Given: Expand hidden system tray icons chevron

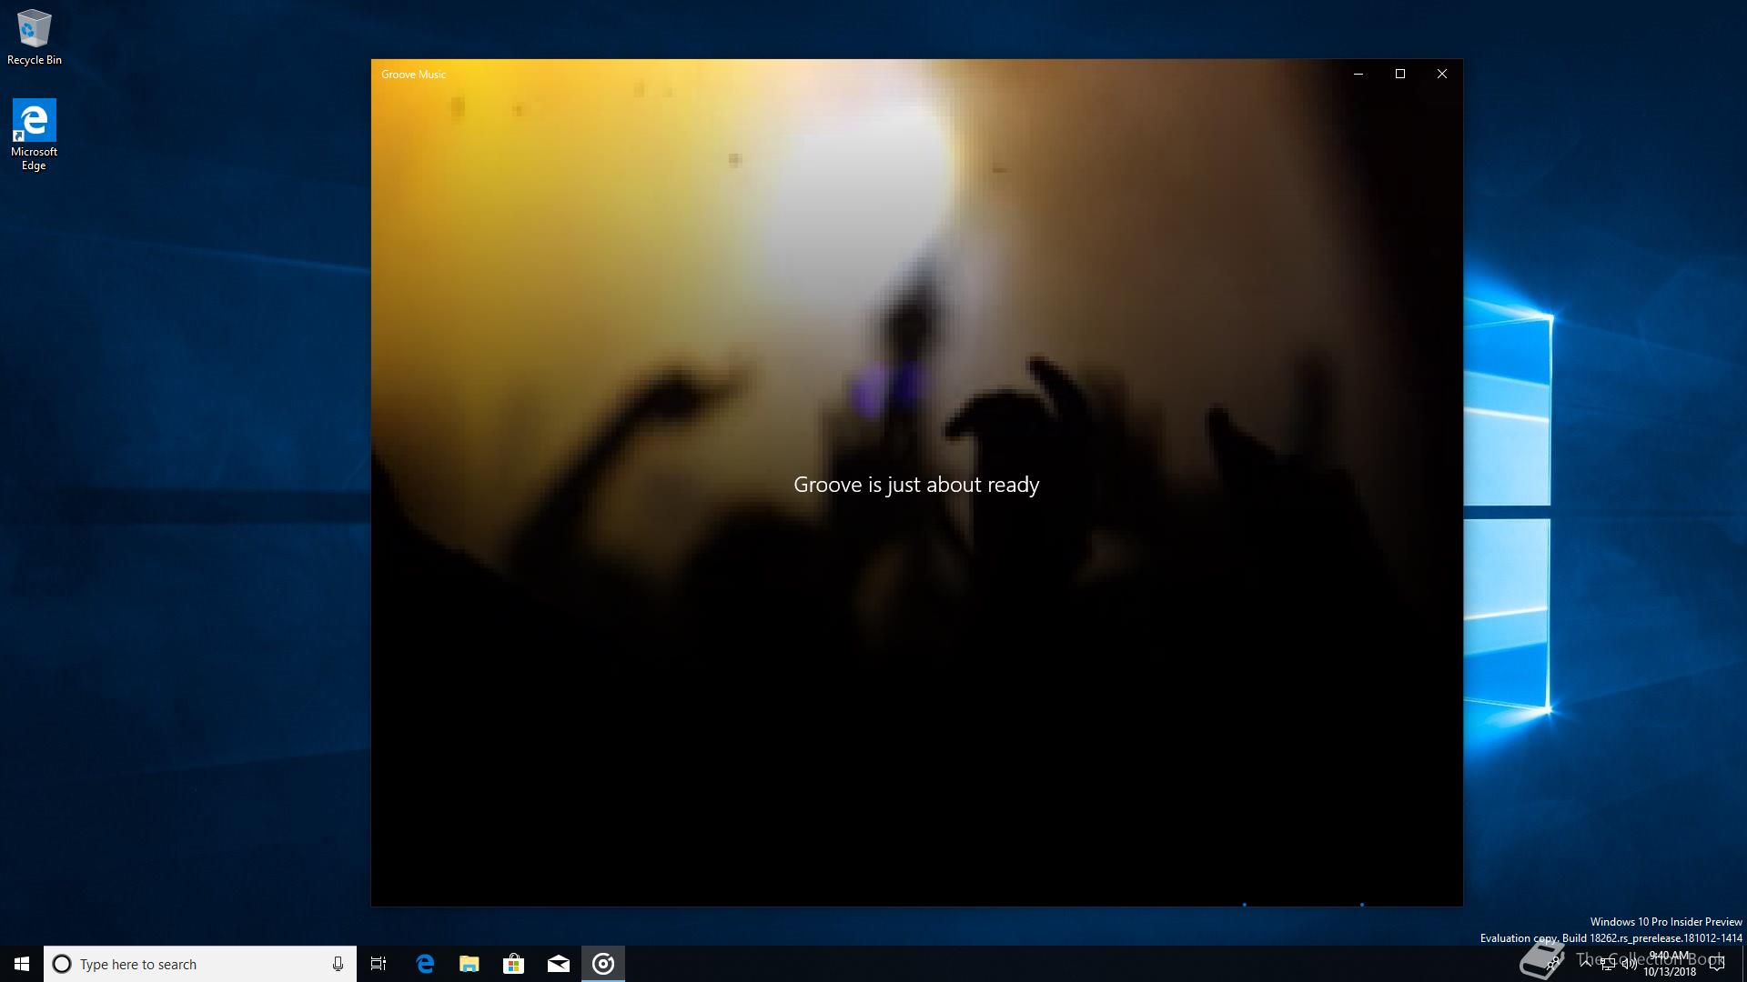Looking at the screenshot, I should 1586,963.
